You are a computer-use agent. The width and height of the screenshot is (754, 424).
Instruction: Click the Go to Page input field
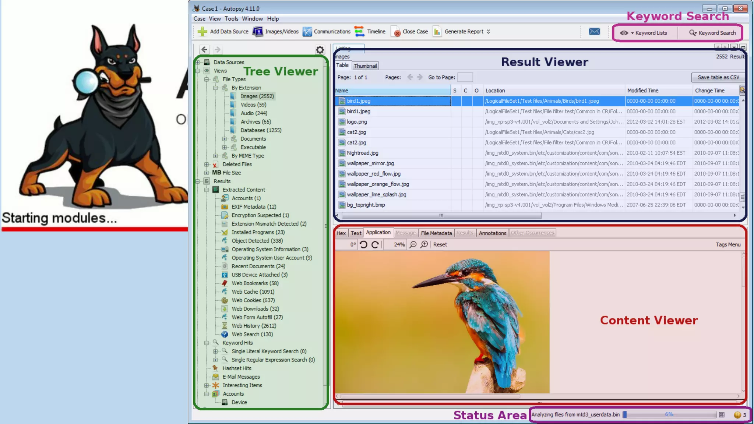pyautogui.click(x=465, y=77)
